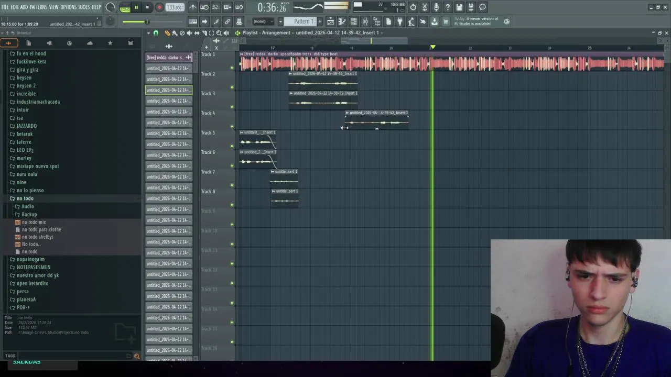Click the microphone one-click recording icon
This screenshot has width=671, height=377.
(436, 7)
